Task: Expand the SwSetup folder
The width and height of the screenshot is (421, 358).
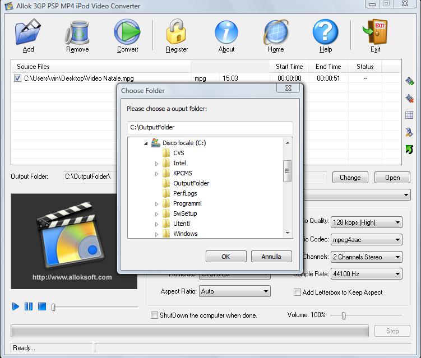Action: (156, 214)
